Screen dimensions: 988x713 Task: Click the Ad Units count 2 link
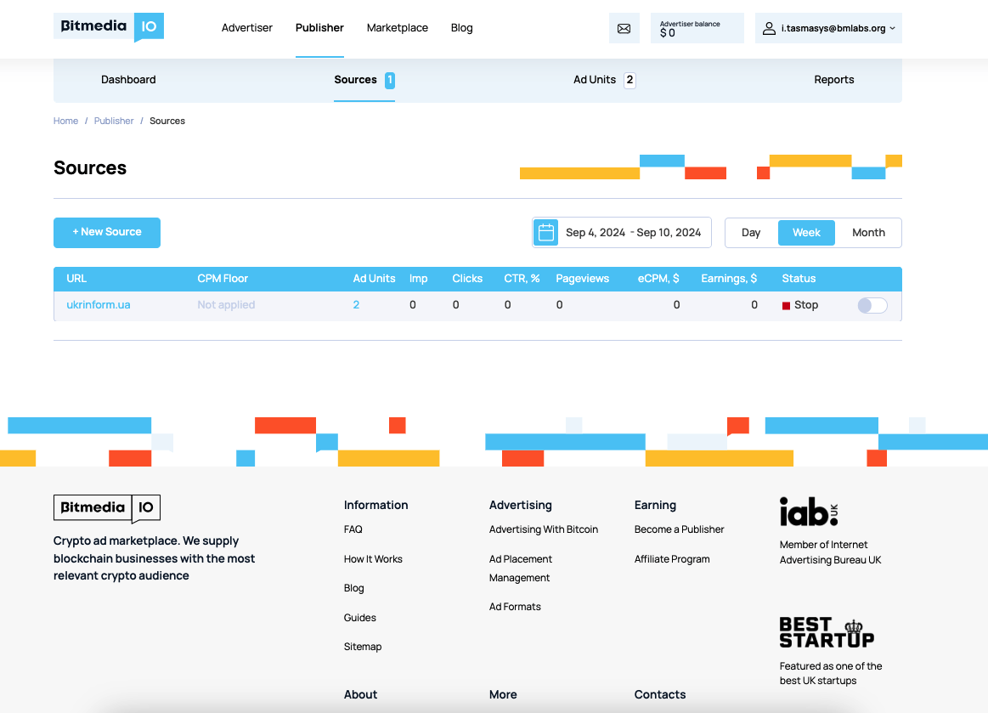356,305
